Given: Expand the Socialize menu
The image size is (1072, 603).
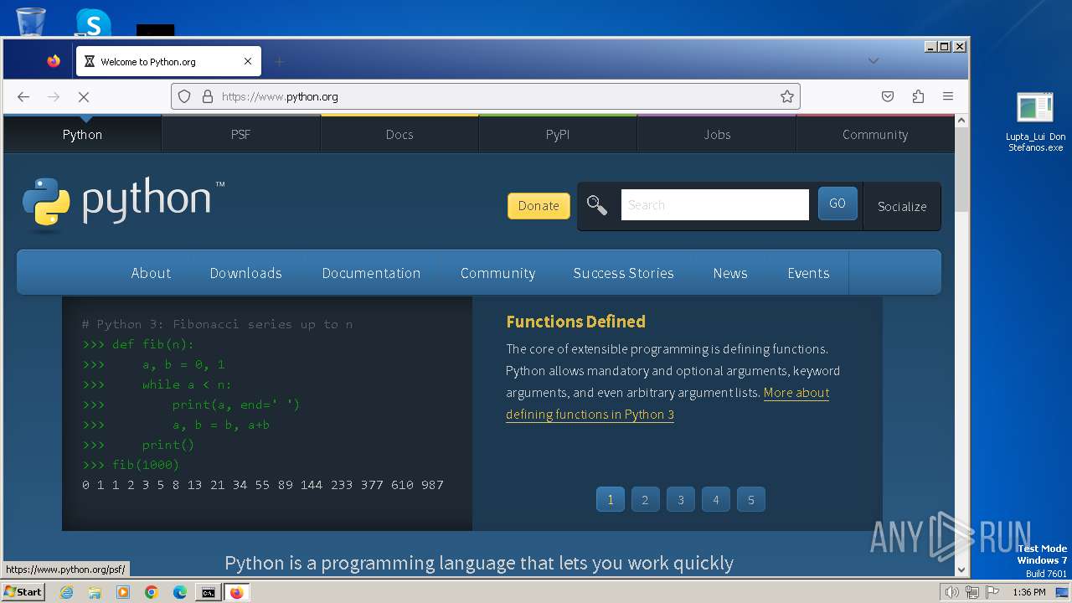Looking at the screenshot, I should (x=902, y=206).
